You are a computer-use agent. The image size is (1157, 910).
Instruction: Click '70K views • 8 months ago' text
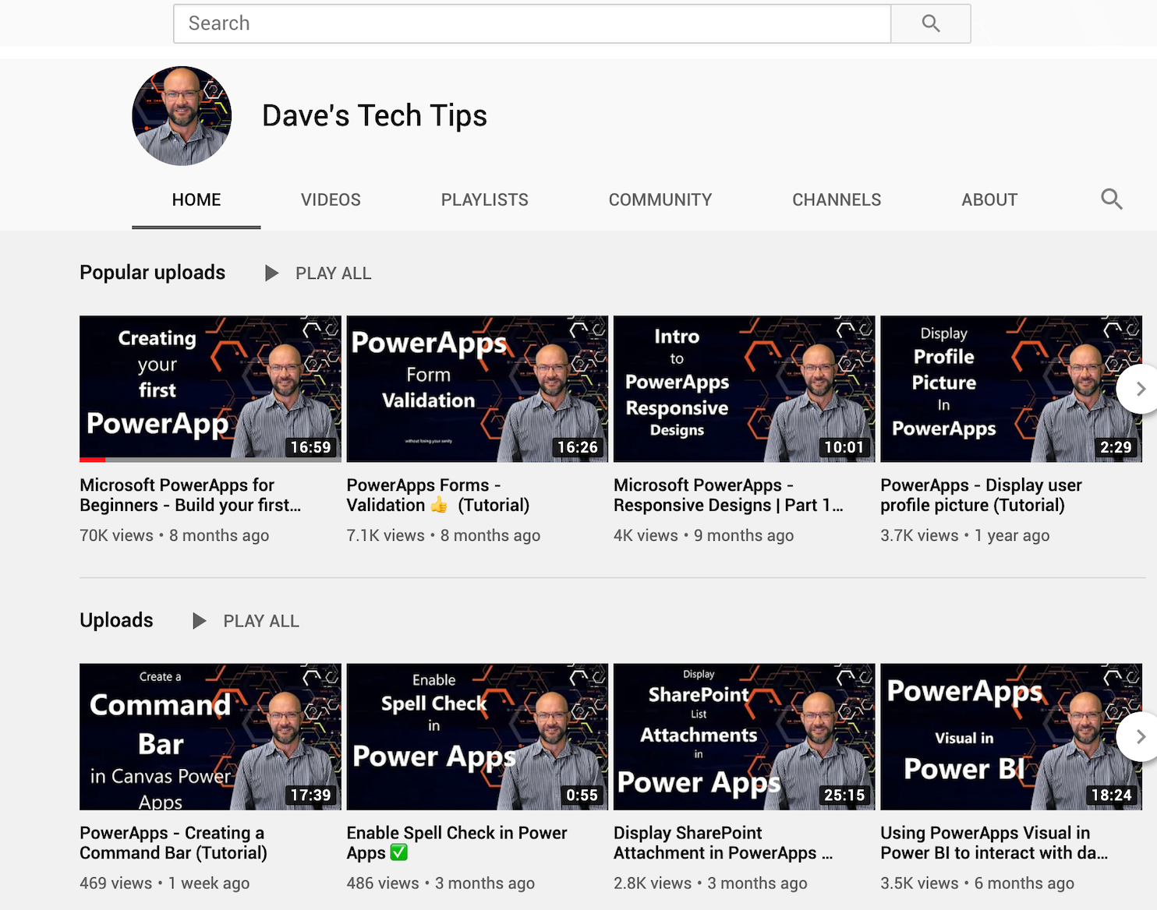click(175, 535)
